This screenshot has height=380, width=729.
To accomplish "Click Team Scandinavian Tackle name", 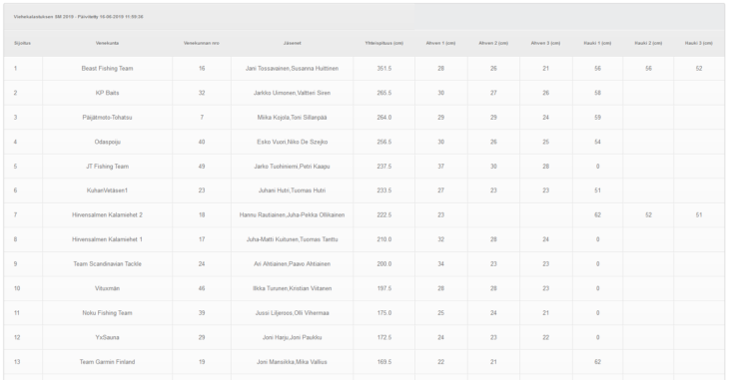I will pos(108,264).
